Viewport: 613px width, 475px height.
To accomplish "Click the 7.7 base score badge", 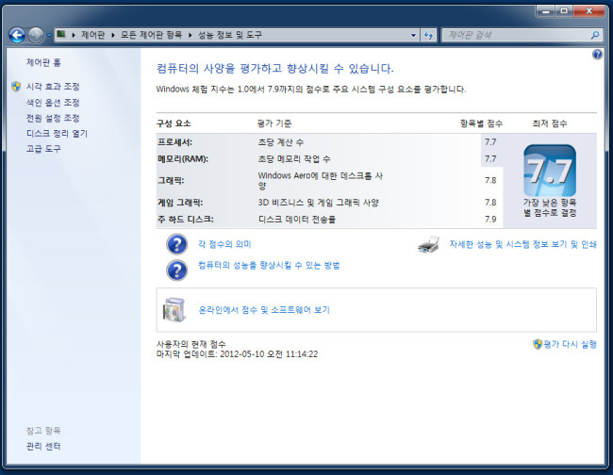I will 550,171.
